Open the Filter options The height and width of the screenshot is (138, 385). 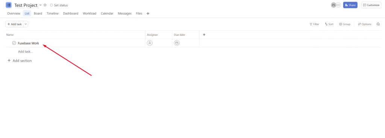314,24
